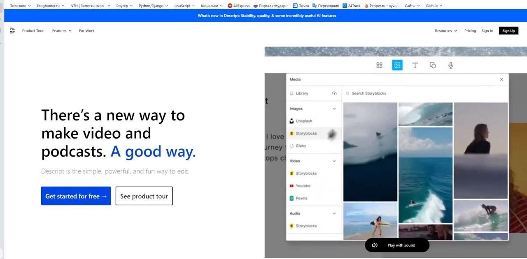Expand the Кошельки bookmarks folder
Viewport: 527px width, 259px height.
pyautogui.click(x=212, y=6)
